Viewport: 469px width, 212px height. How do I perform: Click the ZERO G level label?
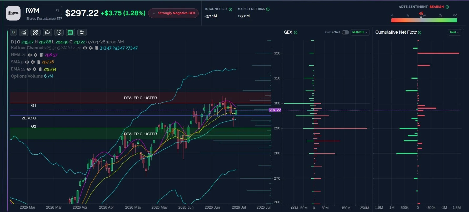tap(29, 118)
